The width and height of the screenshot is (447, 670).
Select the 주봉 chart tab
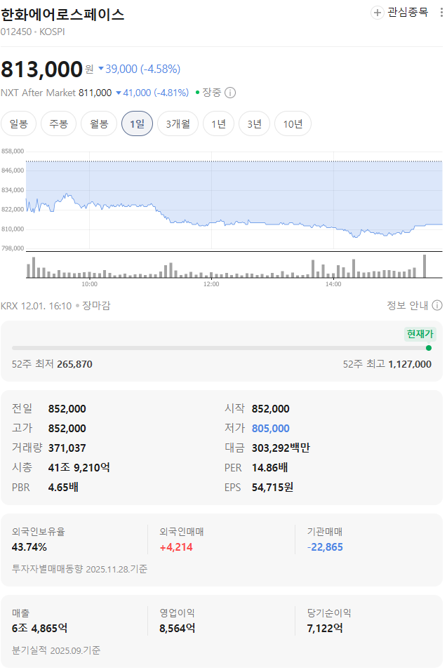click(58, 124)
